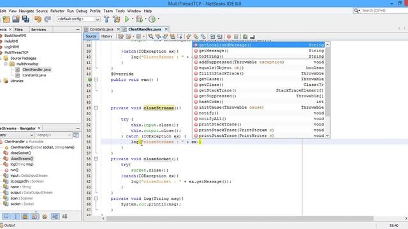Open the Refactor menu
The image size is (408, 229).
[x=57, y=11]
